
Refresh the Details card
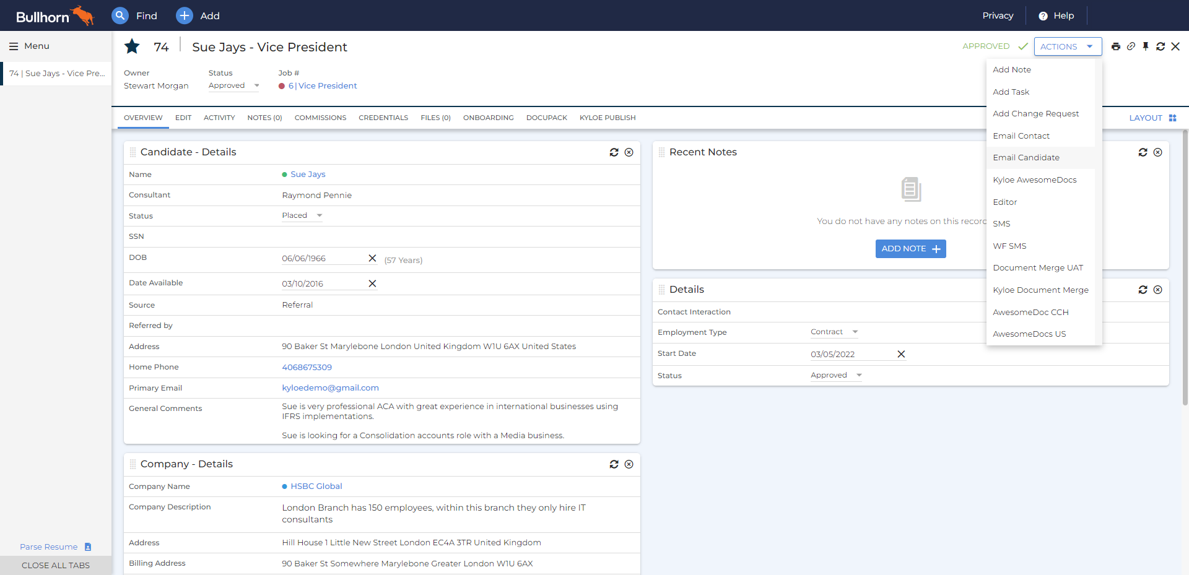[1143, 290]
